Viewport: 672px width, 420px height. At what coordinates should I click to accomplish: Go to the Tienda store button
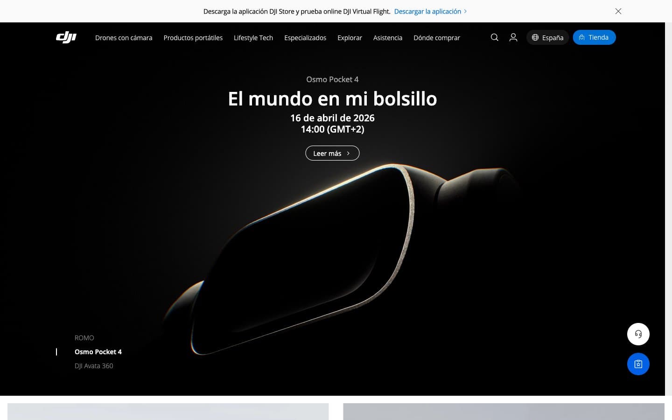coord(595,37)
